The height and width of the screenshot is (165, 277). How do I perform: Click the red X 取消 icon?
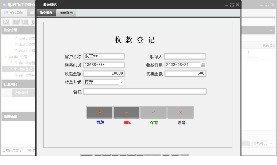click(x=181, y=112)
